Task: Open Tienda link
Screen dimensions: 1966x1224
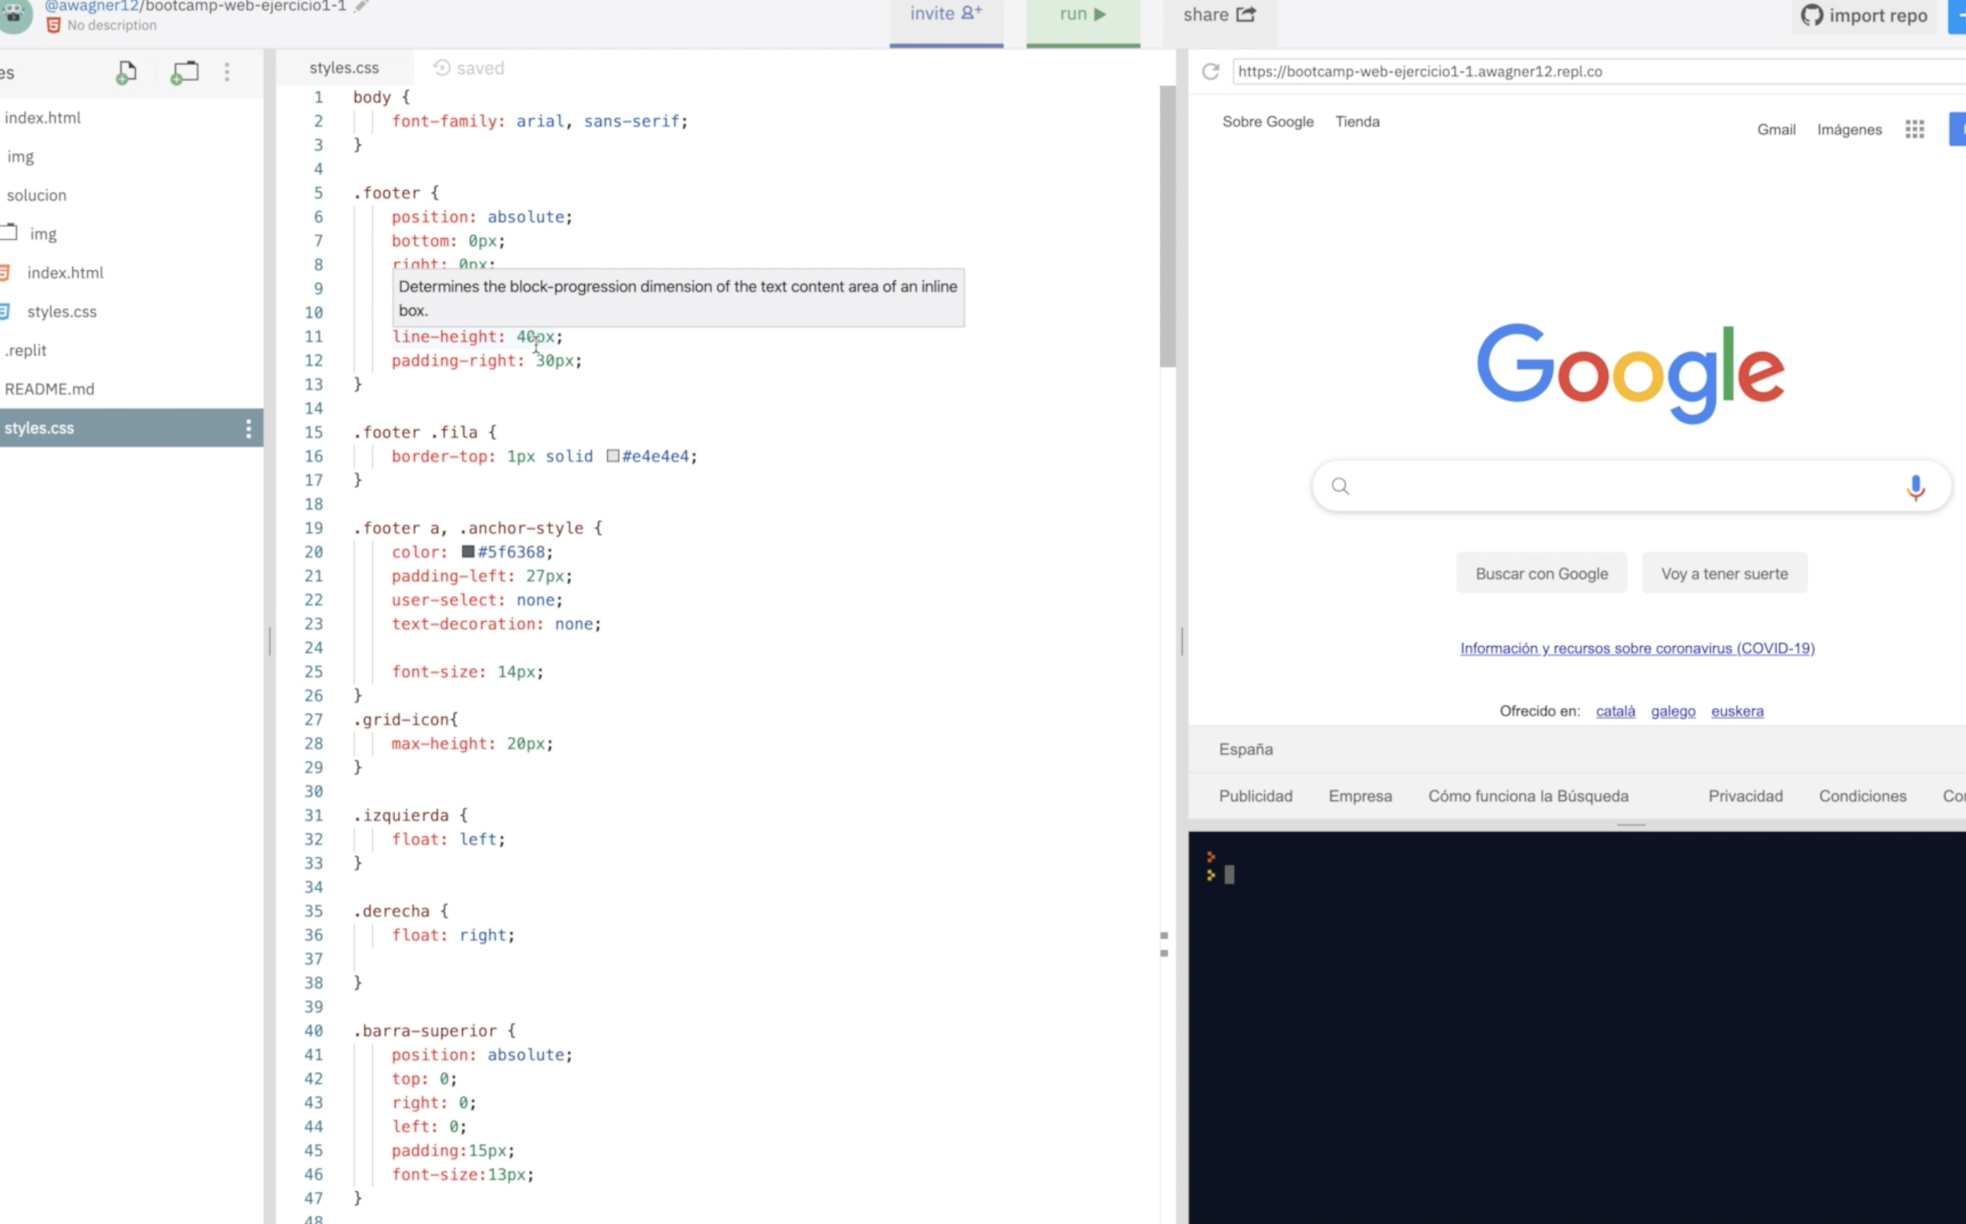Action: tap(1356, 122)
